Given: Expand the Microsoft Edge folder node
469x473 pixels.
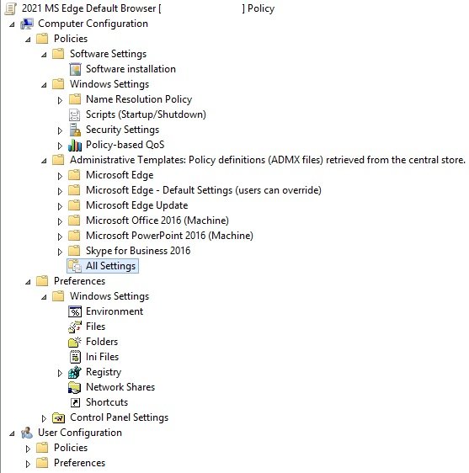Looking at the screenshot, I should coord(60,176).
